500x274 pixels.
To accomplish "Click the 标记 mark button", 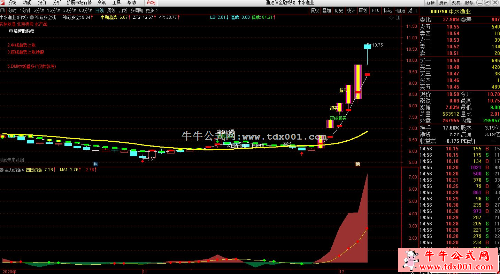I will click(387, 10).
